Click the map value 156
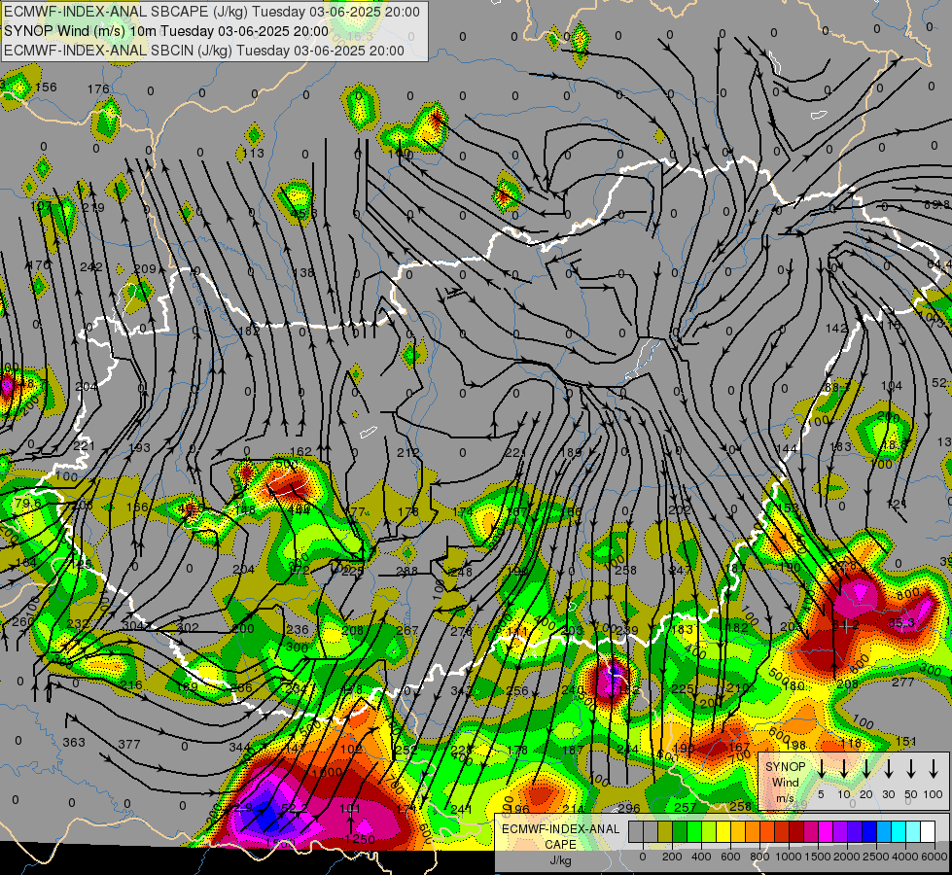Viewport: 952px width, 875px height. click(x=46, y=87)
